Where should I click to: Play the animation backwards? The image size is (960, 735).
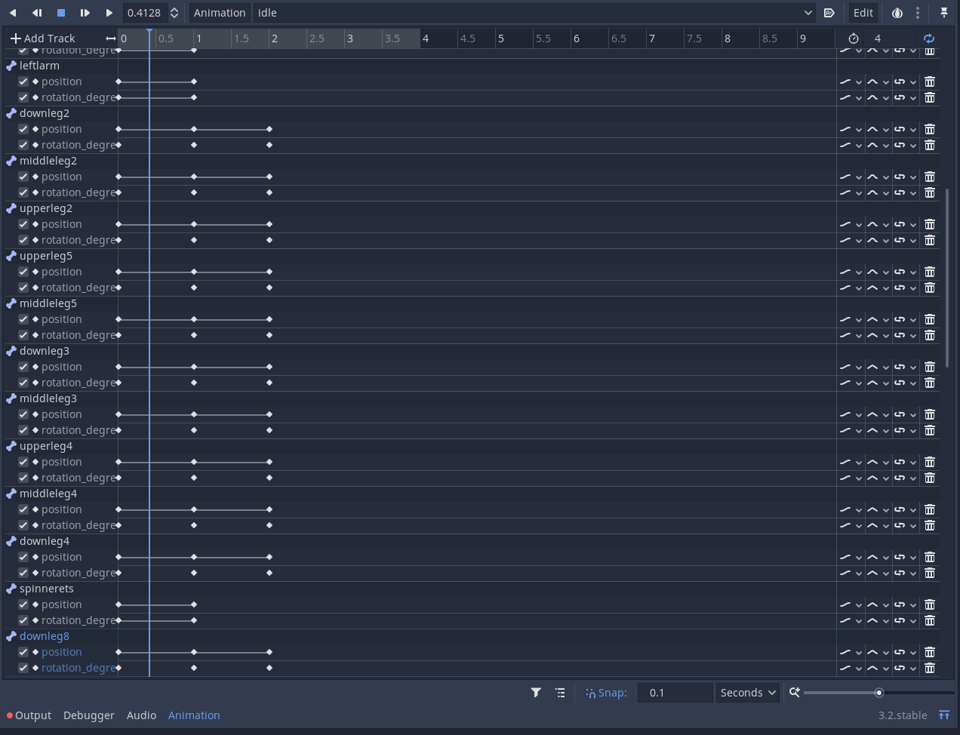tap(12, 12)
